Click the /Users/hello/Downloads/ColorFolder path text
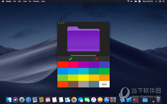Screen dimensions: 167x104 click(x=83, y=55)
